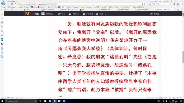Click the 2345 browser logo
The image size is (184, 103).
coord(3,3)
